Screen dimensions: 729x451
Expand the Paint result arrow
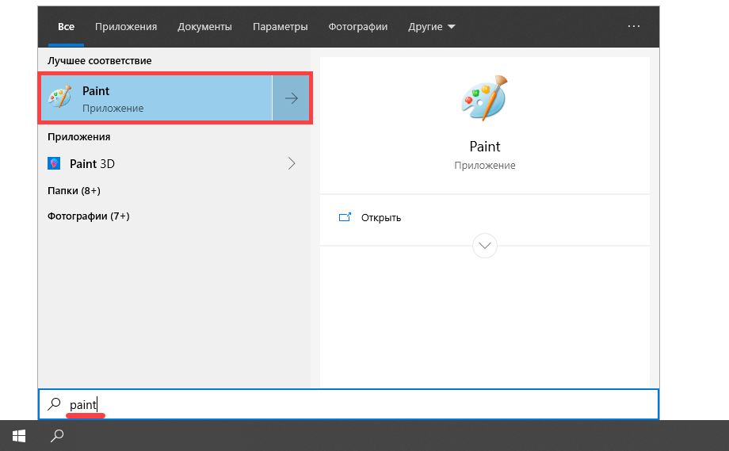point(291,98)
